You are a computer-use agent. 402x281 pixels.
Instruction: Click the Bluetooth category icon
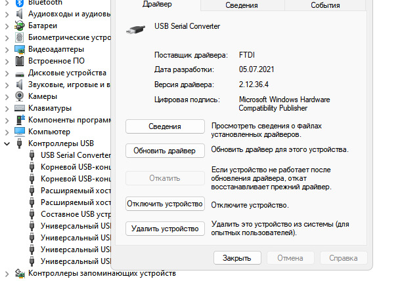coord(20,3)
